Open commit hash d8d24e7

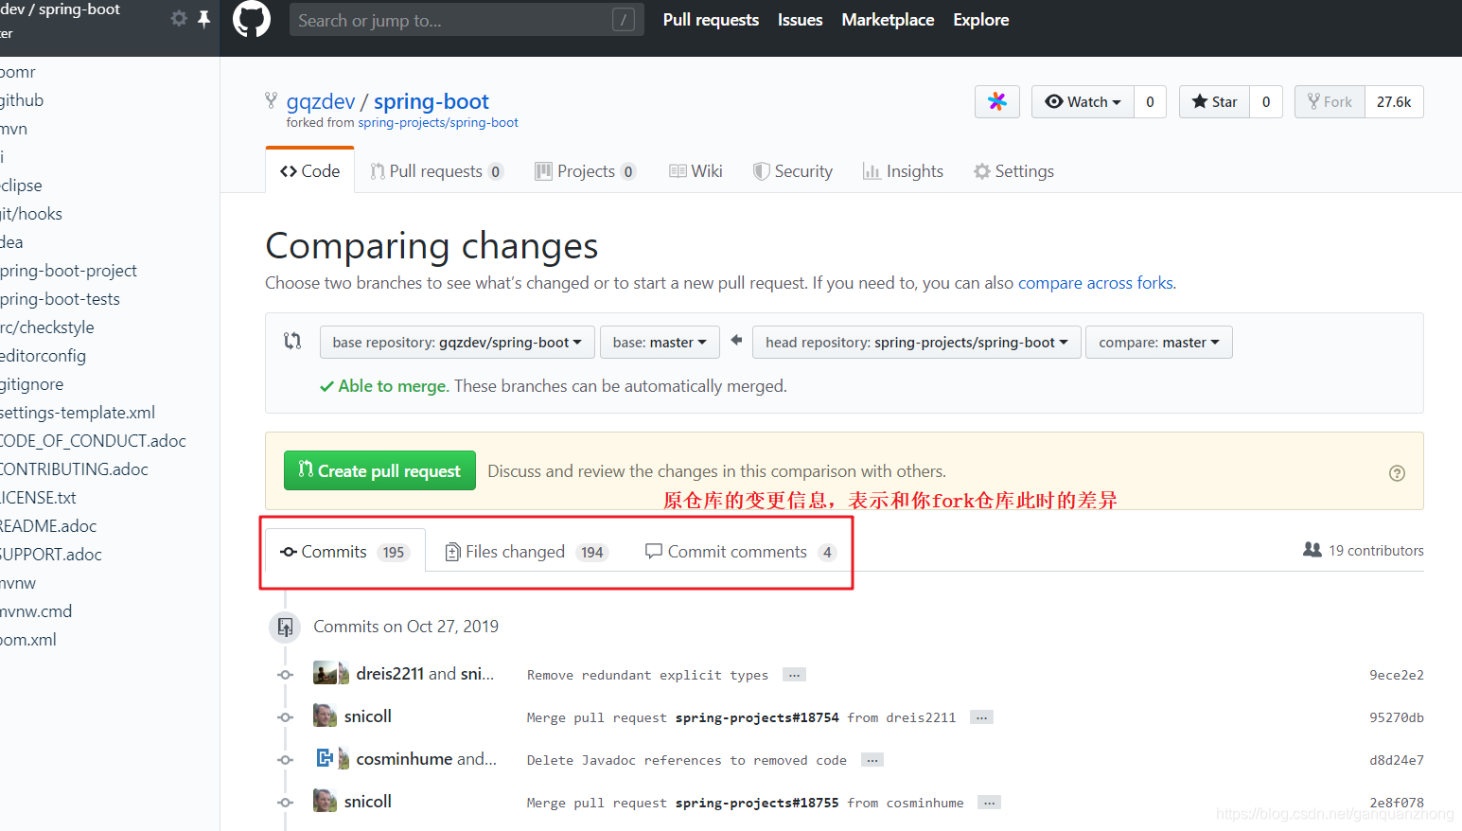click(1397, 760)
